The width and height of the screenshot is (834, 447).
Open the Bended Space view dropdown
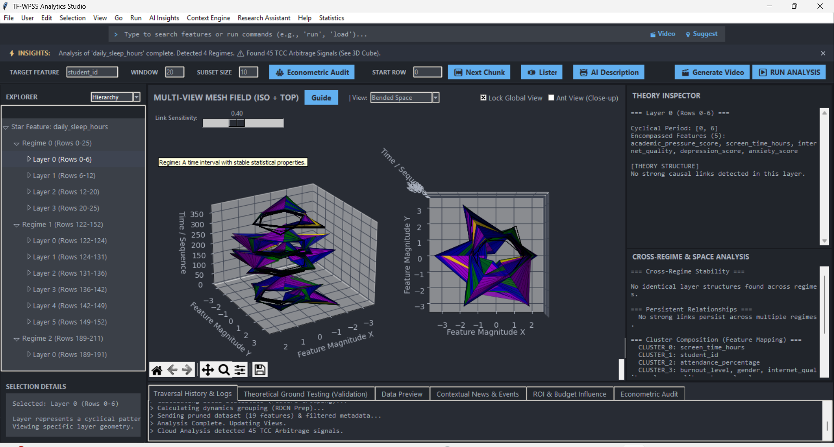click(436, 98)
